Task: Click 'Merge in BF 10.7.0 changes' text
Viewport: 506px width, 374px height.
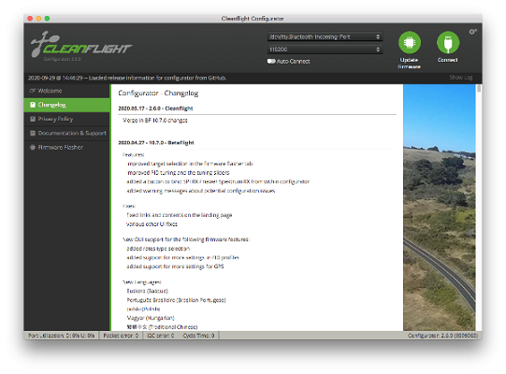Action: click(155, 121)
